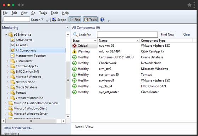Expand the Microsoft Windows Client node
The width and height of the screenshot is (198, 136).
(6, 109)
